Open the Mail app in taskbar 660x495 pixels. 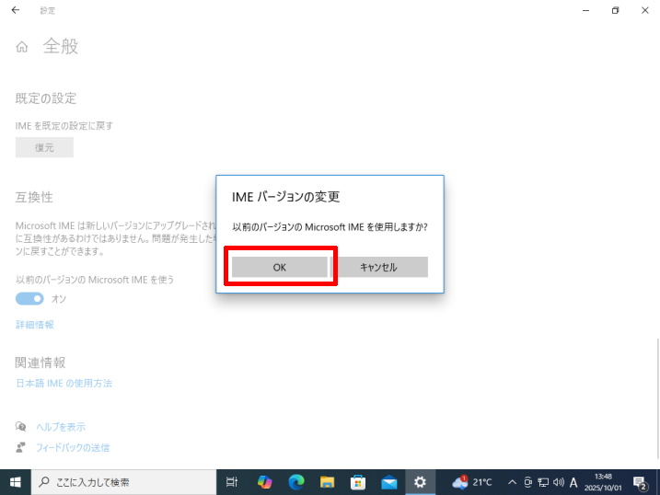pos(388,481)
